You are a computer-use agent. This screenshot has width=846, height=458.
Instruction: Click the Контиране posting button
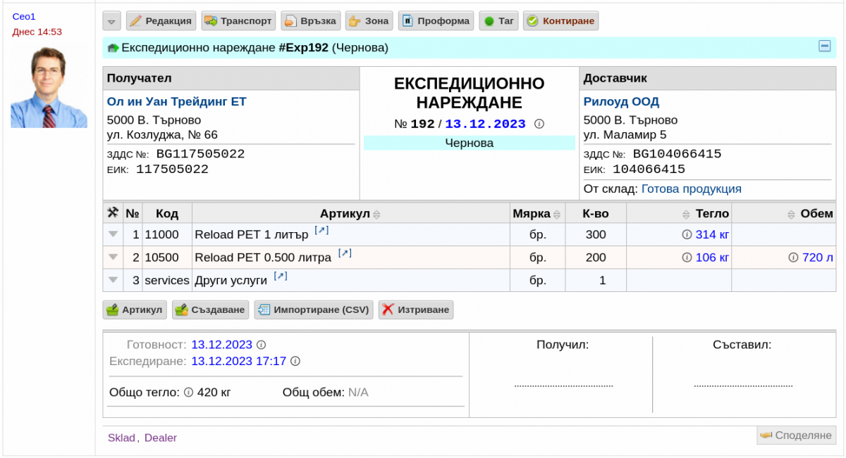coord(560,21)
